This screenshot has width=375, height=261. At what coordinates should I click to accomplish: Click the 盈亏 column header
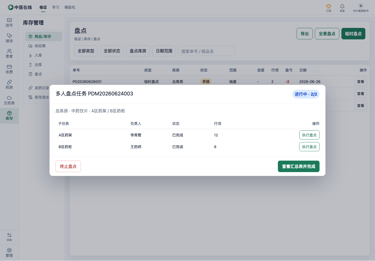289,70
